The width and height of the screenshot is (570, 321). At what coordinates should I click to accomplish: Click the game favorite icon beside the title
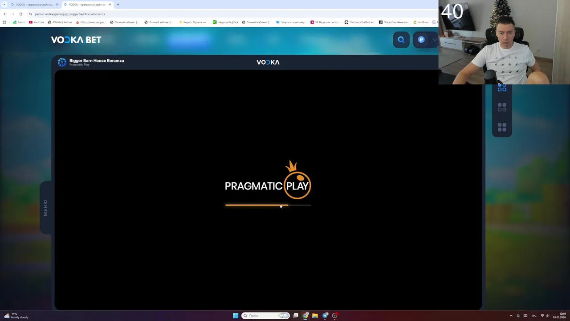coord(62,62)
